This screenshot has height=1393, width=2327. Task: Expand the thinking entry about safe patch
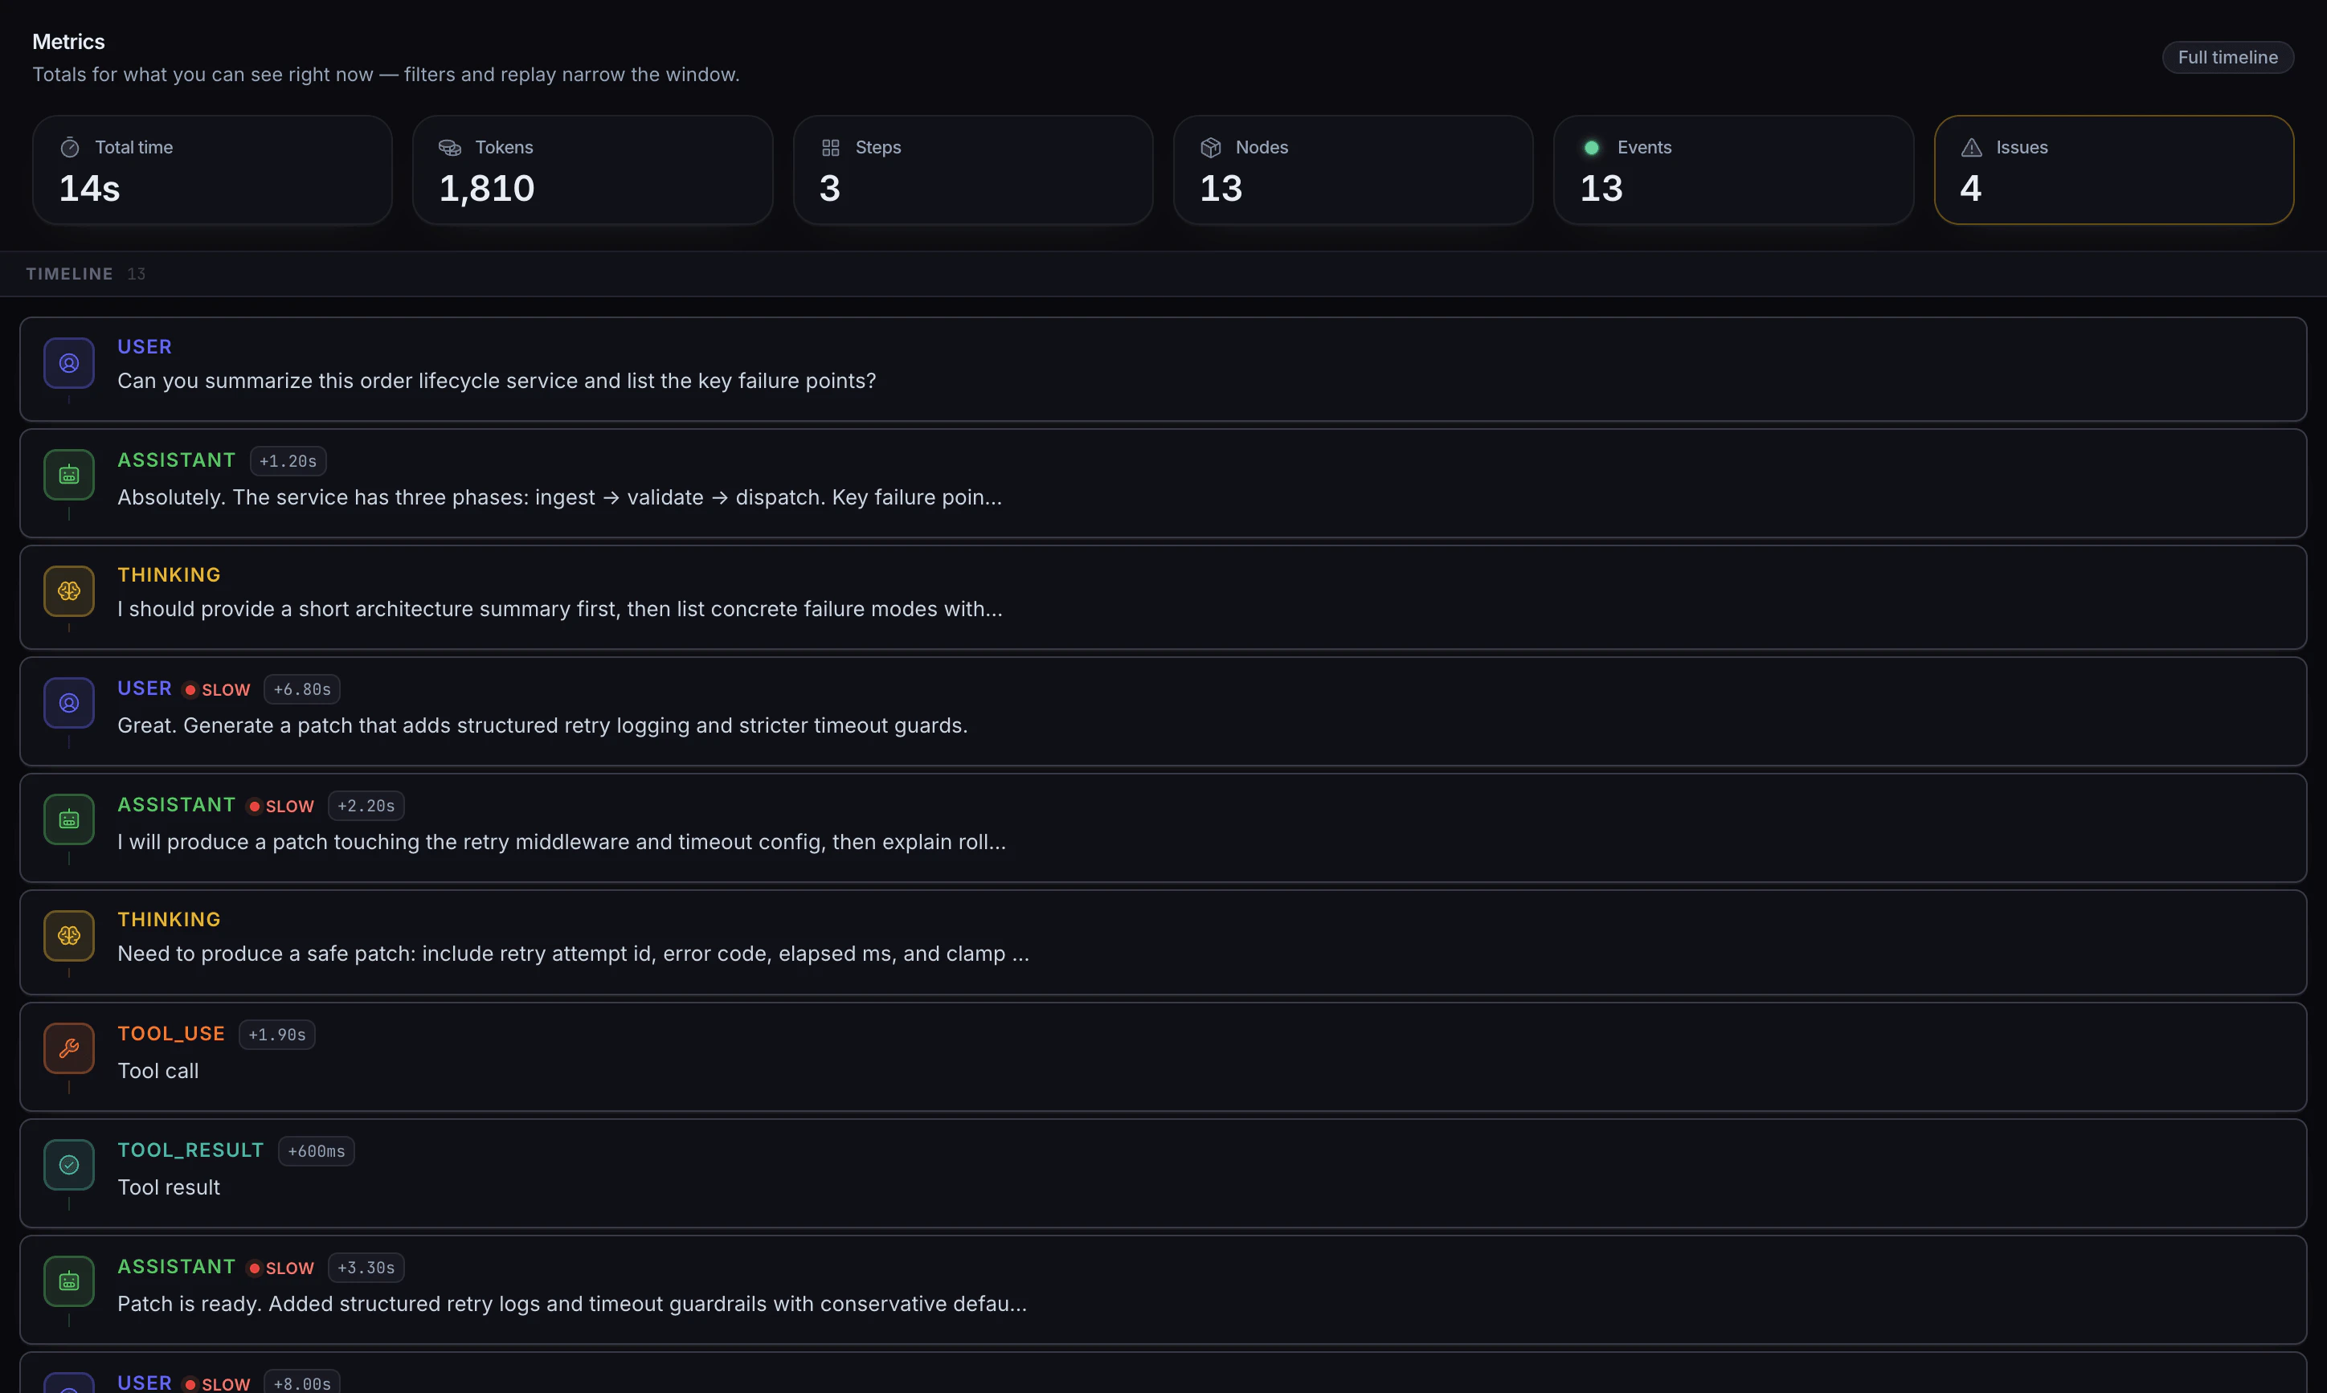pyautogui.click(x=573, y=954)
